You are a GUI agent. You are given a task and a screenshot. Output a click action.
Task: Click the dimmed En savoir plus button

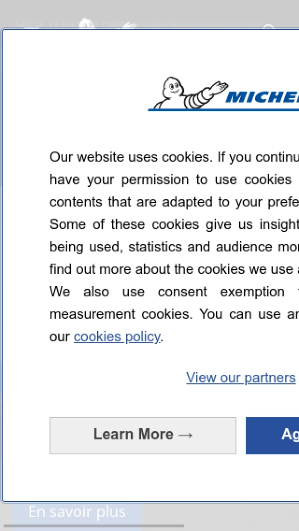(77, 512)
